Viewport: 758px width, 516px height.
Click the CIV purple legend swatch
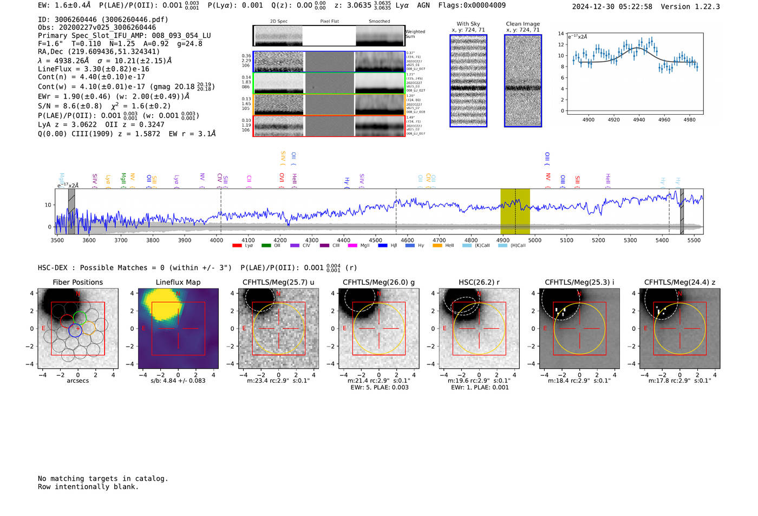tap(295, 246)
